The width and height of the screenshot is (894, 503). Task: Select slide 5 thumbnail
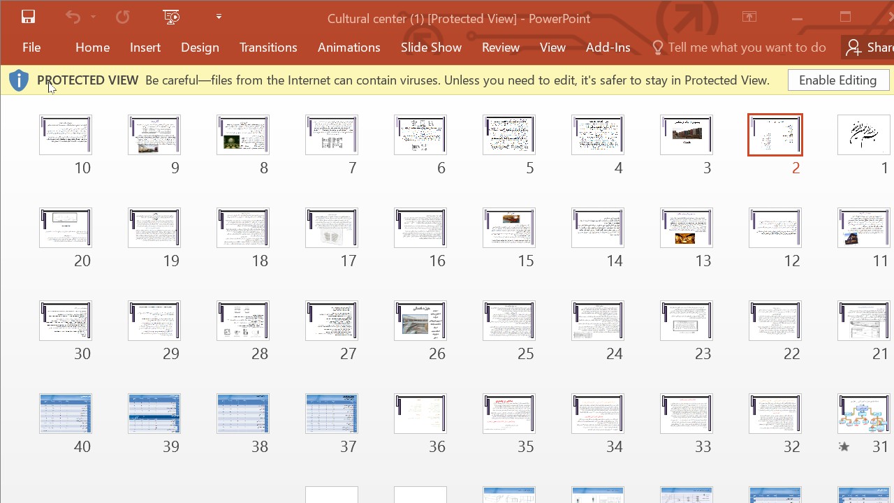[509, 135]
